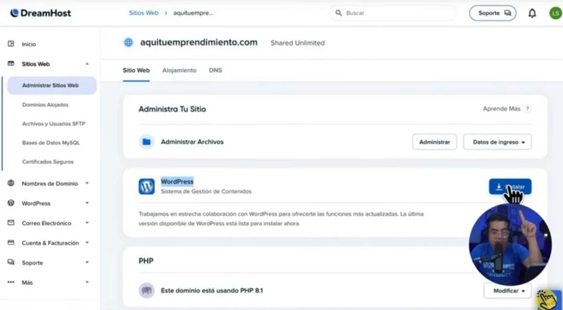This screenshot has width=563, height=310.
Task: Click the Soporte sidebar chat icon
Action: coord(11,262)
